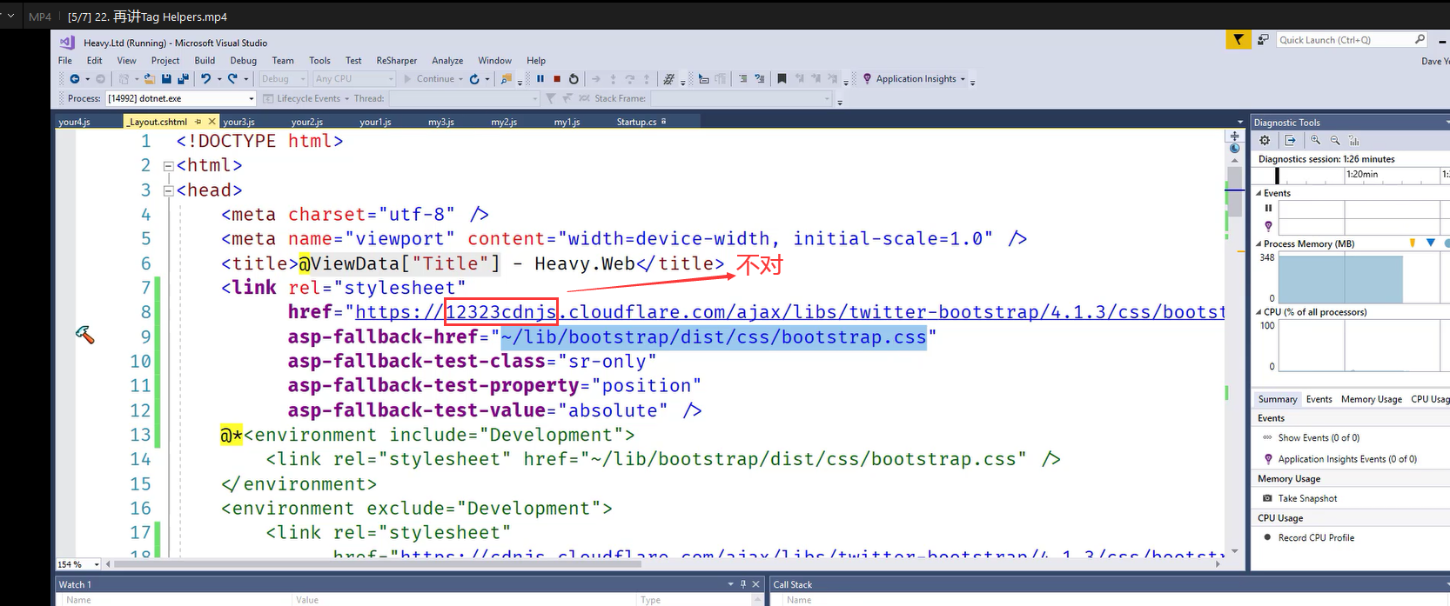Click the feedback person icon
This screenshot has width=1450, height=606.
coord(1263,40)
